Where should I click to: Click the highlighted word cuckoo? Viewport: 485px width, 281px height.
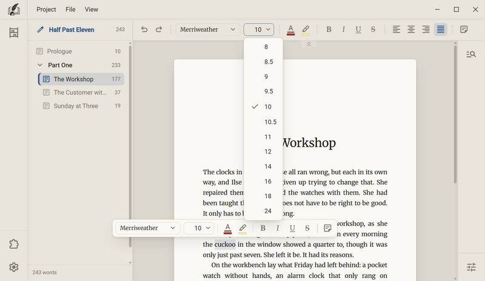tap(225, 244)
